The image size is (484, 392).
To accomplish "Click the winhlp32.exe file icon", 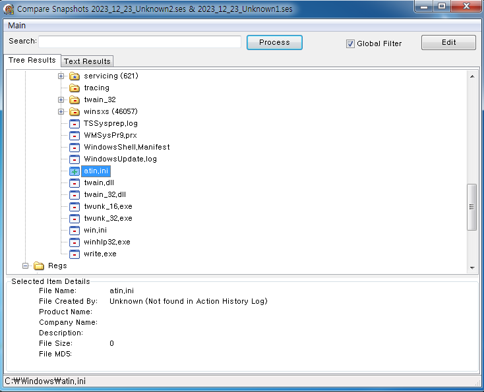I will click(75, 242).
